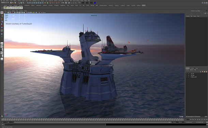Click the bright blue status line icon

pyautogui.click(x=95, y=3)
